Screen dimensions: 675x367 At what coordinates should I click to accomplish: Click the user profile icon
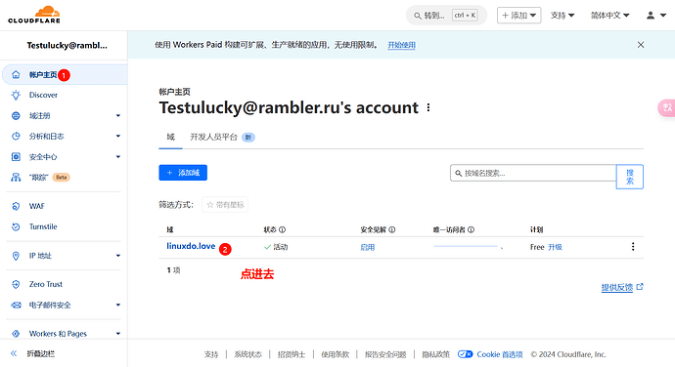click(x=651, y=16)
